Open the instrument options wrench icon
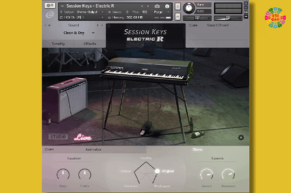Screen dimensions: 291x193 [x=50, y=5]
